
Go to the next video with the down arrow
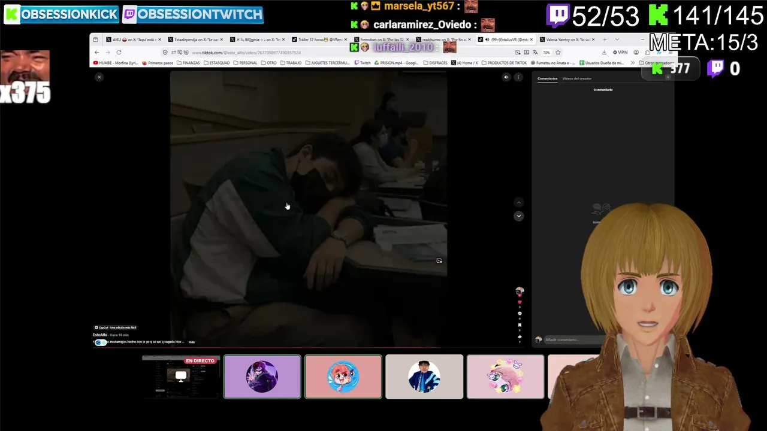tap(519, 216)
